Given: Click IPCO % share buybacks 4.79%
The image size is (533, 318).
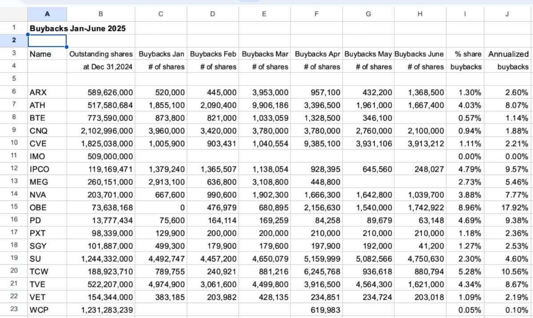Looking at the screenshot, I should click(465, 169).
